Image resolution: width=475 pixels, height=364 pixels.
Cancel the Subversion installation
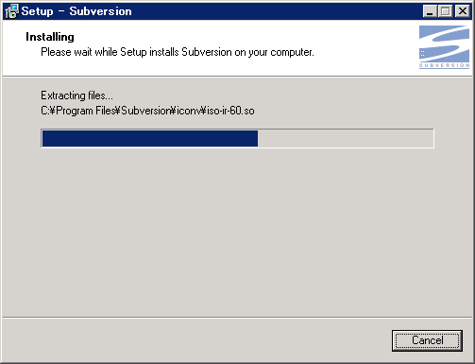click(x=427, y=340)
